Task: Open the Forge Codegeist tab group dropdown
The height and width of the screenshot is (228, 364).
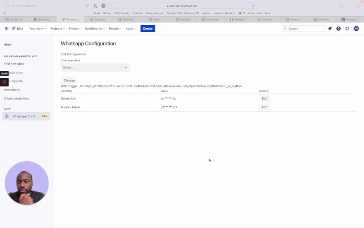Action: click(24, 6)
